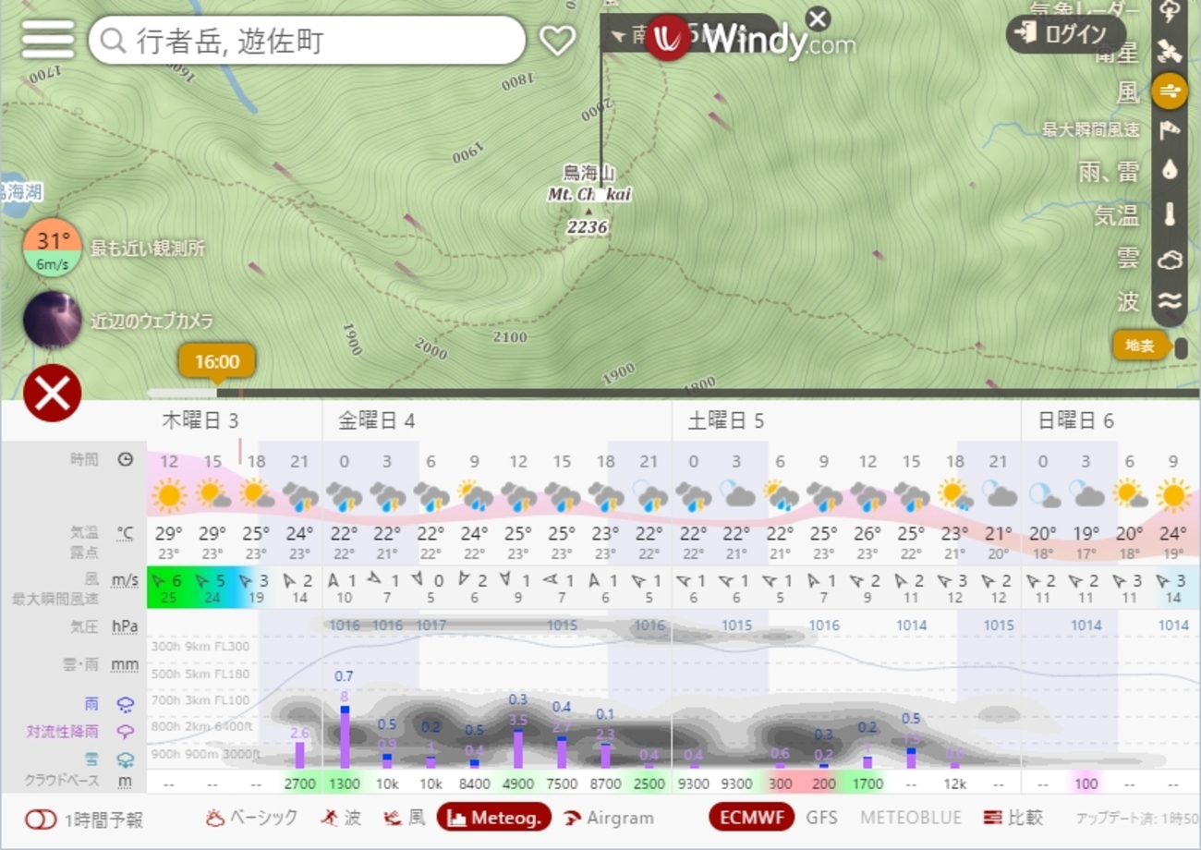Choose the 雨、雷 layer label

(1109, 172)
